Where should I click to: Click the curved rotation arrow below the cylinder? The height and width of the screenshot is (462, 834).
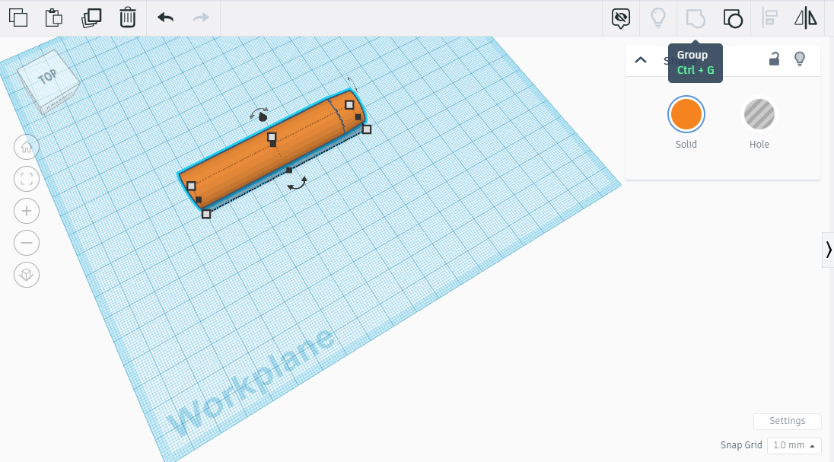298,184
